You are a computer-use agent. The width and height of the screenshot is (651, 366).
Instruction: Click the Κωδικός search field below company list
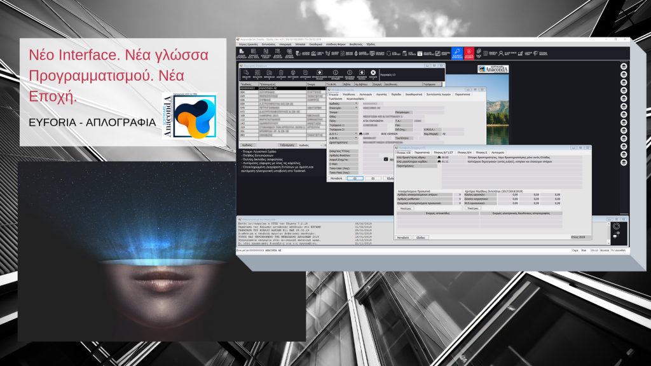[266, 146]
